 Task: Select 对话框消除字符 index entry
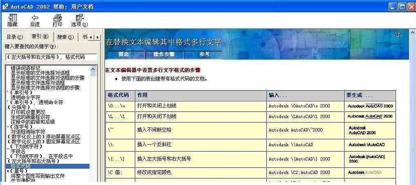pyautogui.click(x=28, y=132)
